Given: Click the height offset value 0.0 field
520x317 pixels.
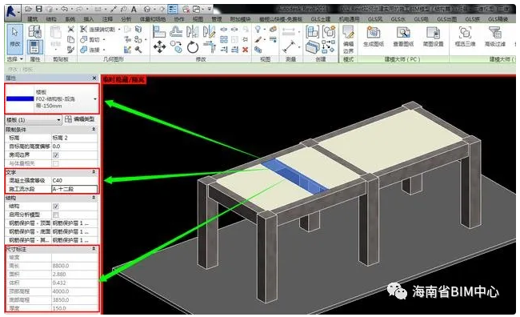Looking at the screenshot, I should (x=74, y=146).
